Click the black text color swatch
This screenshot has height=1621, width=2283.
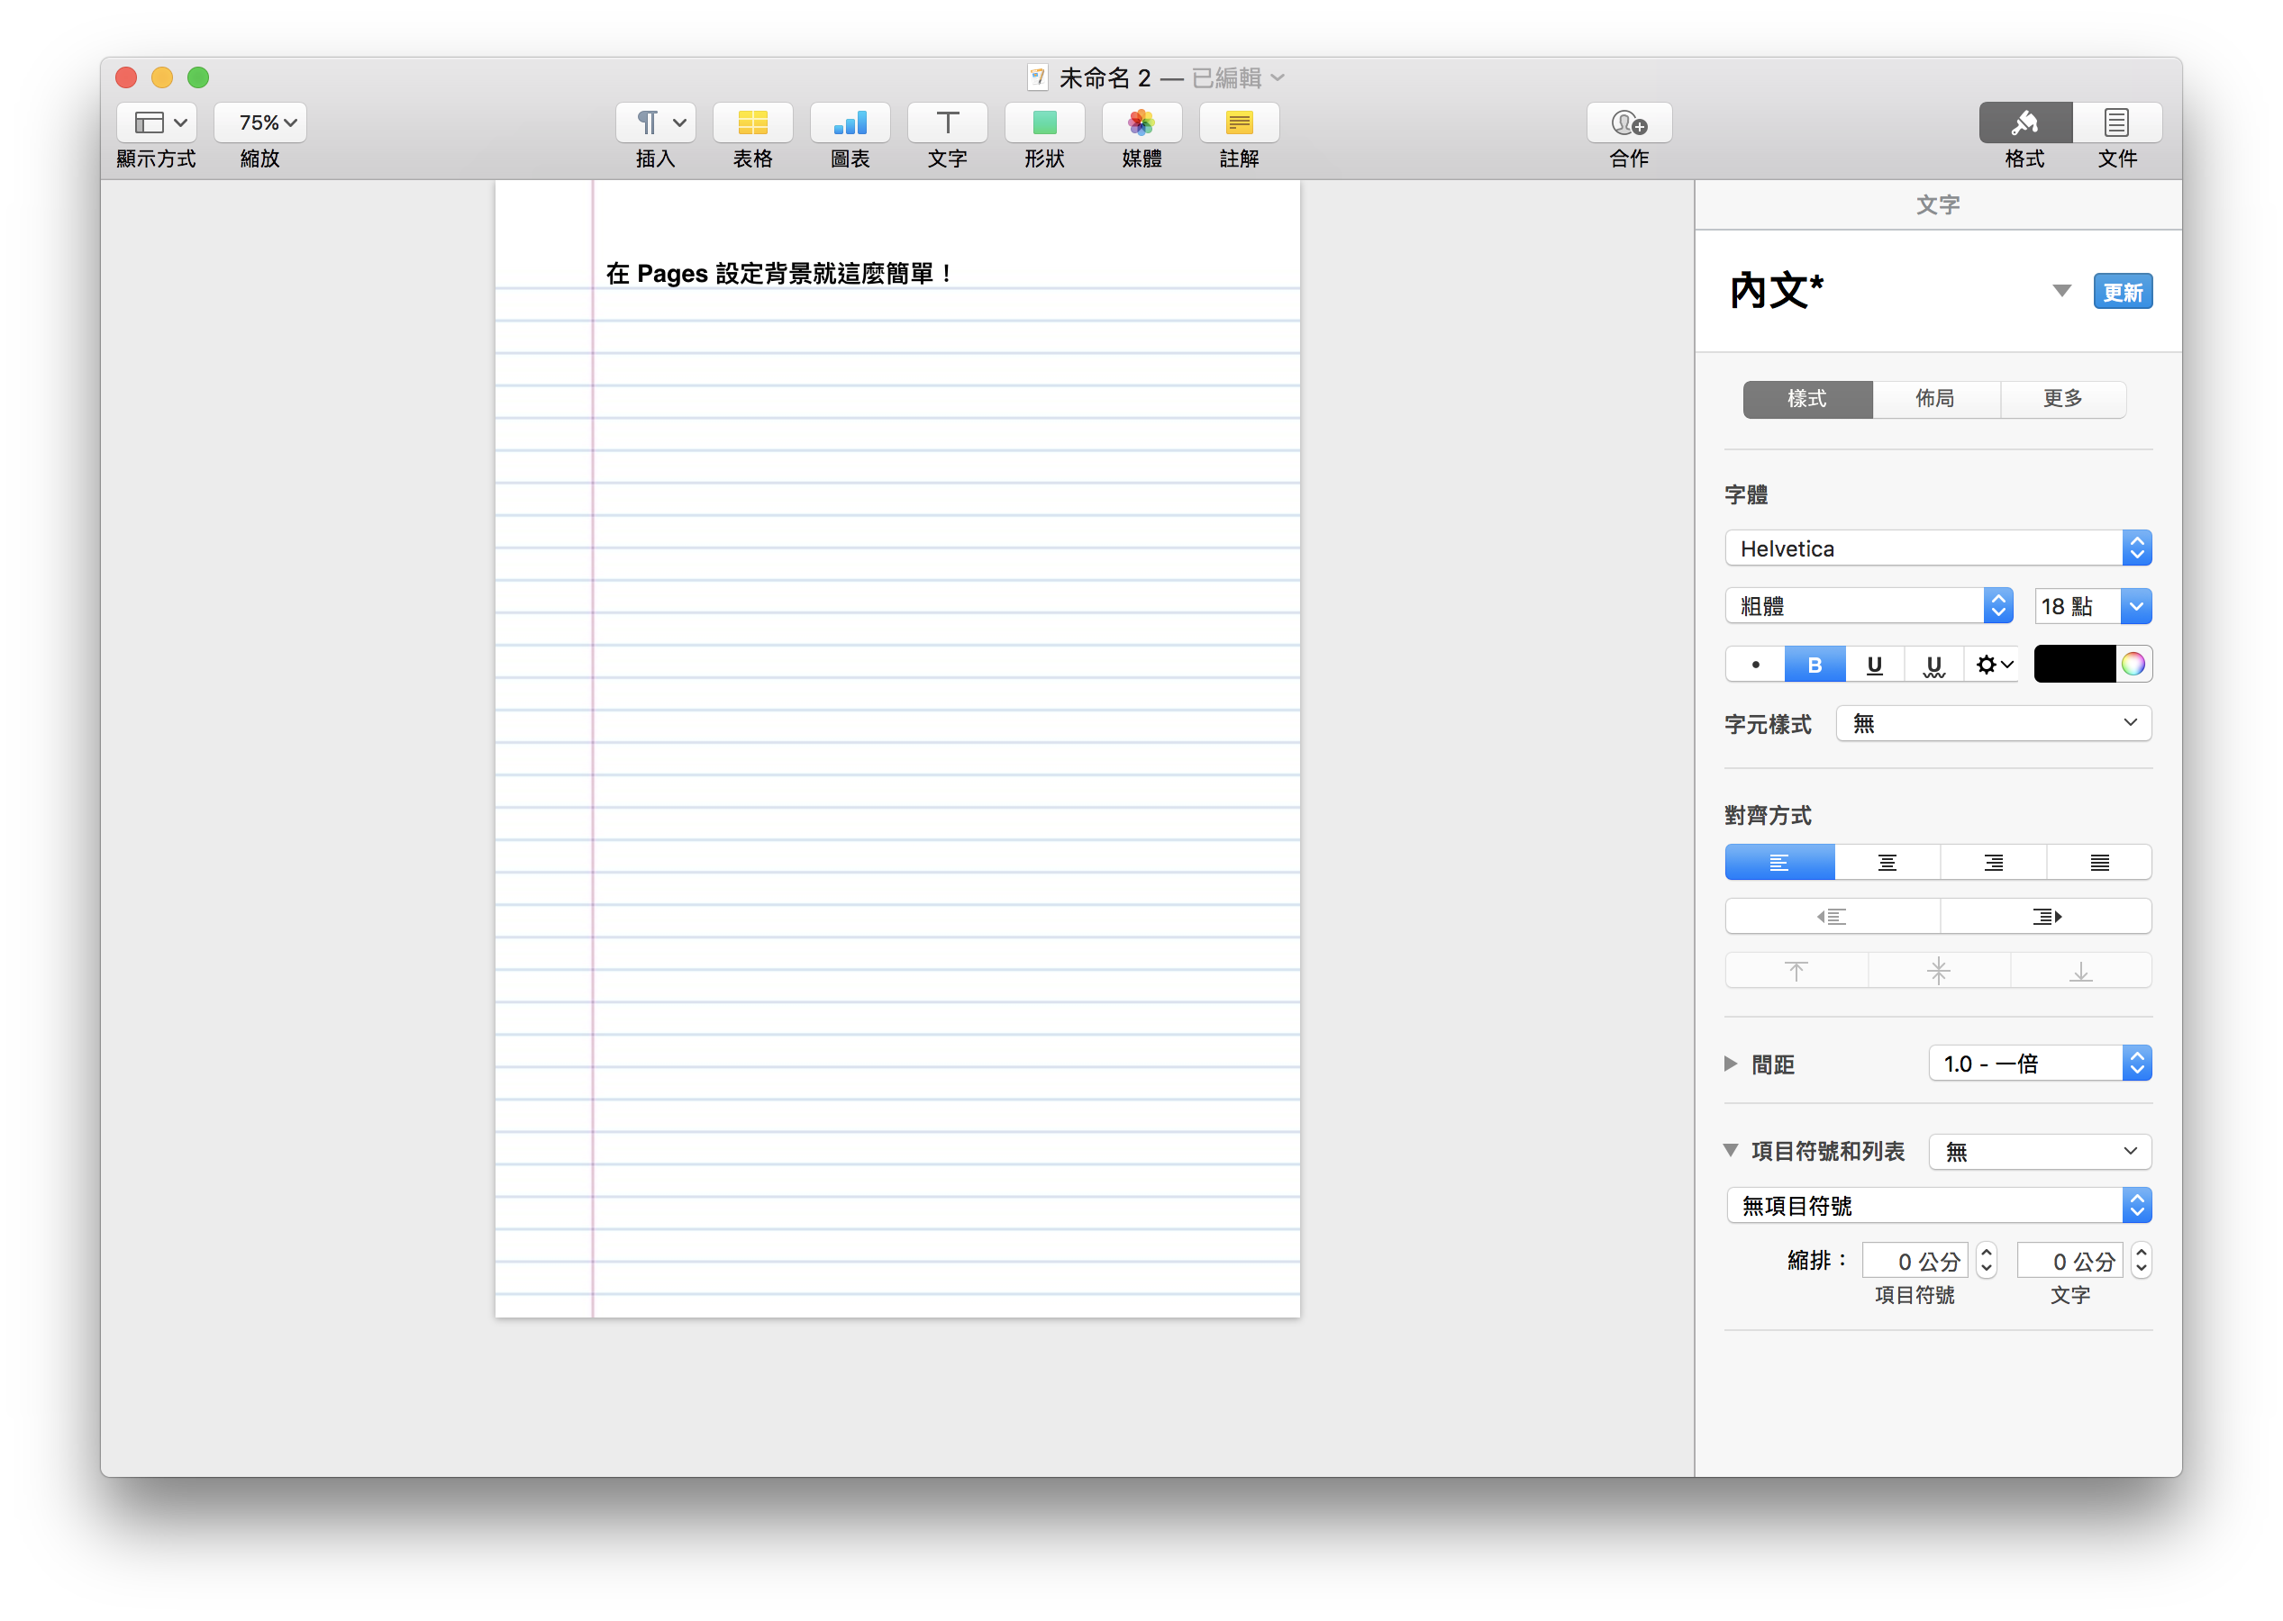(2074, 665)
